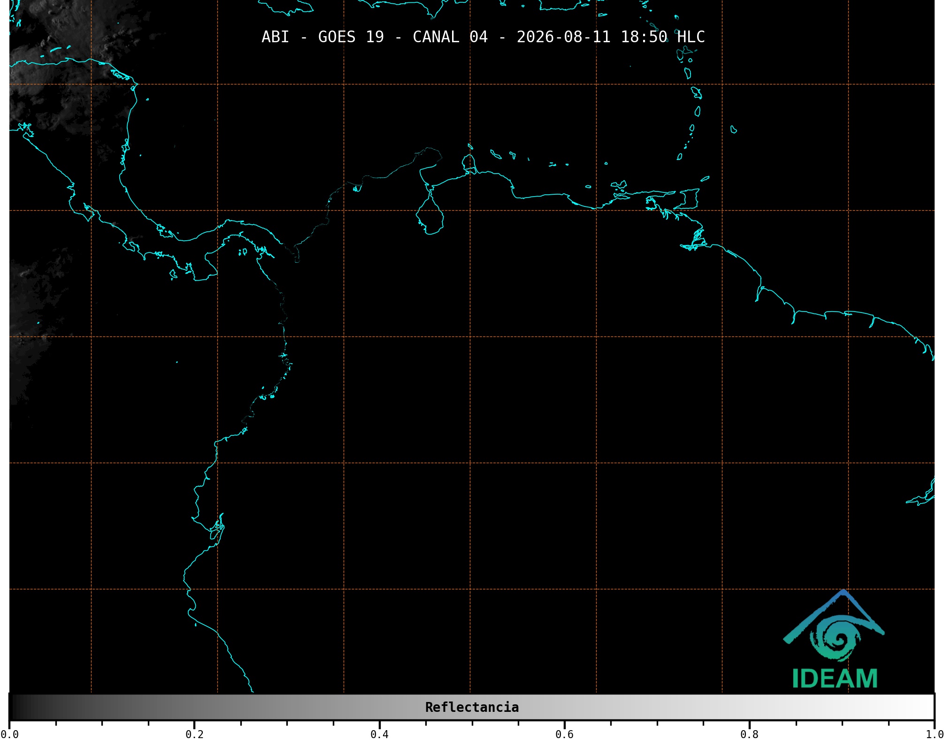Click the '0.4' colorbar tick label
Image resolution: width=944 pixels, height=740 pixels.
coord(379,734)
